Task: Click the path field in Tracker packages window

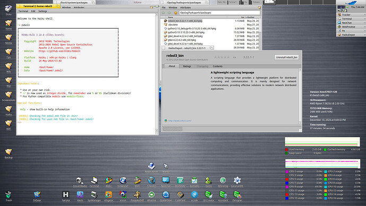Action: (219, 13)
